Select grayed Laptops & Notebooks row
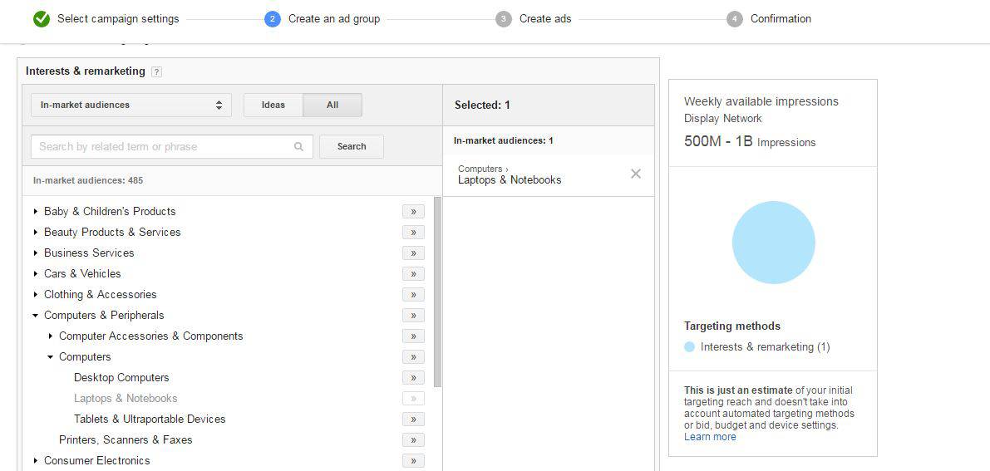The width and height of the screenshot is (990, 471). pyautogui.click(x=126, y=399)
